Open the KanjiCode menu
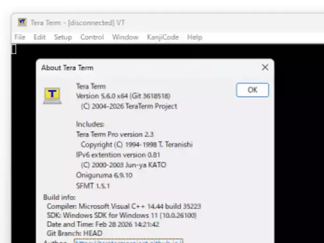Image resolution: width=324 pixels, height=243 pixels. click(163, 37)
